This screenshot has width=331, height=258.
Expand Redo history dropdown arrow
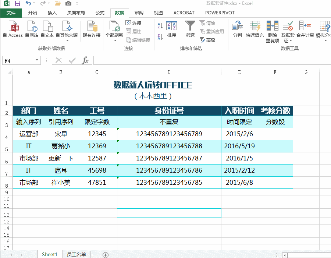pos(49,3)
